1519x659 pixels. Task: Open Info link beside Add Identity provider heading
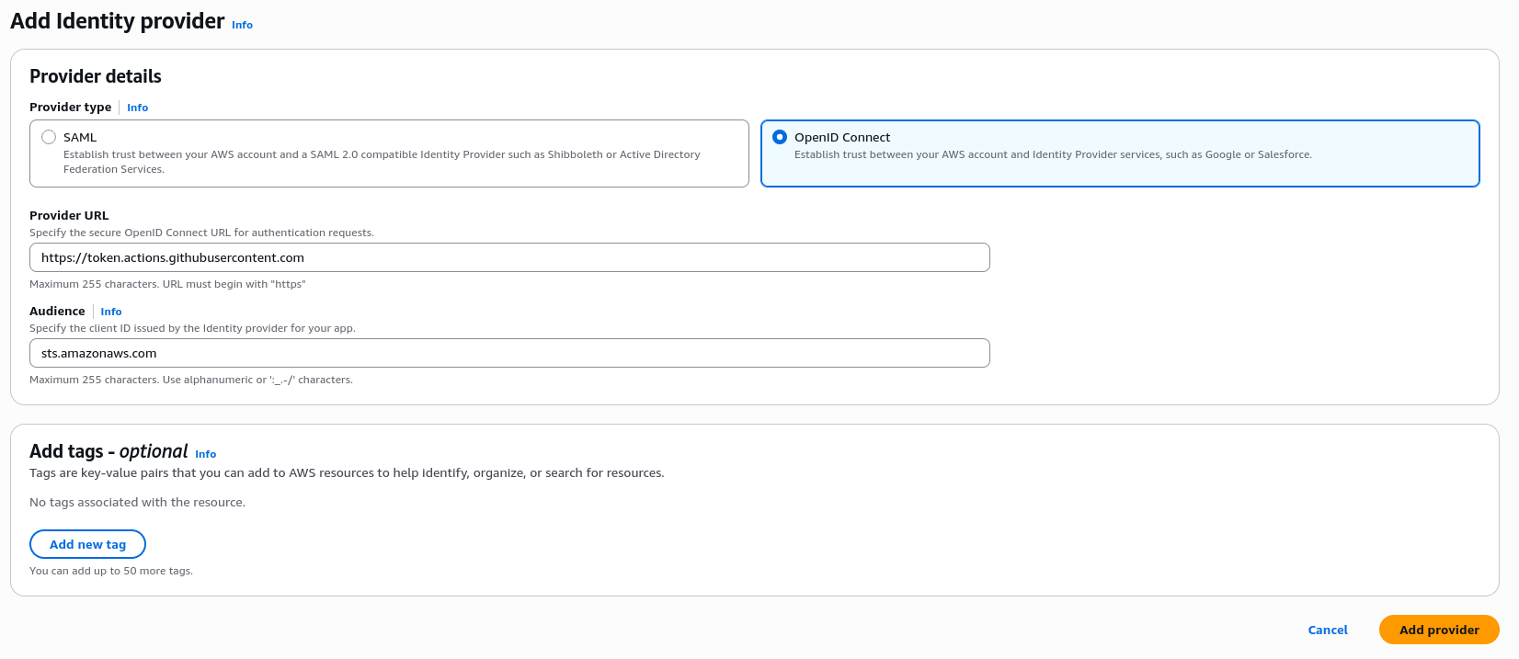[x=242, y=25]
